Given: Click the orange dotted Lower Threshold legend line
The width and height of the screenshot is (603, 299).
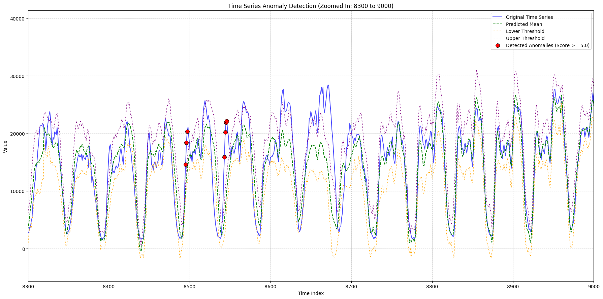Looking at the screenshot, I should tap(498, 31).
